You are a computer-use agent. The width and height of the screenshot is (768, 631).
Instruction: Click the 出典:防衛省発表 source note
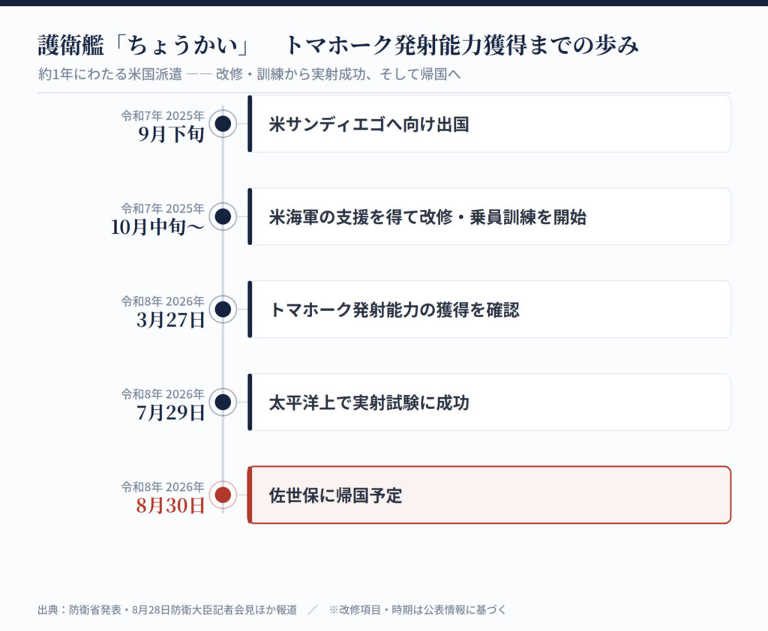[167, 609]
